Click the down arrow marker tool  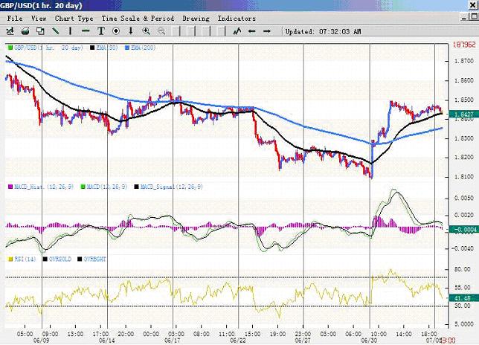[131, 31]
